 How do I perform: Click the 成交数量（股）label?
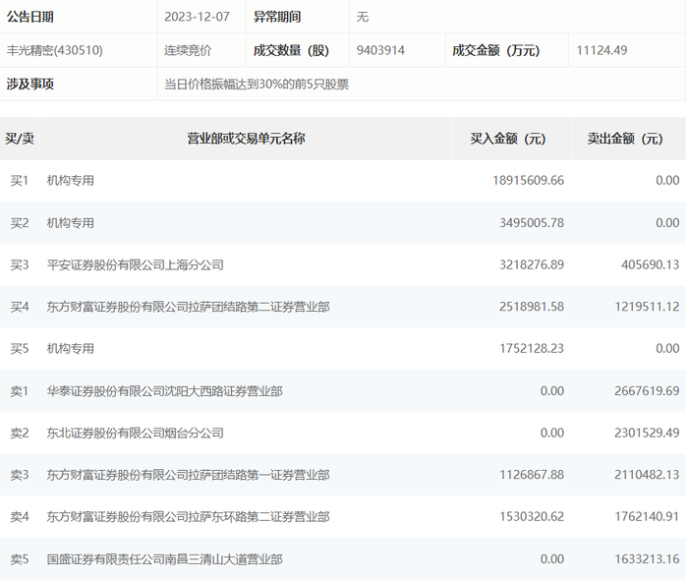(291, 50)
